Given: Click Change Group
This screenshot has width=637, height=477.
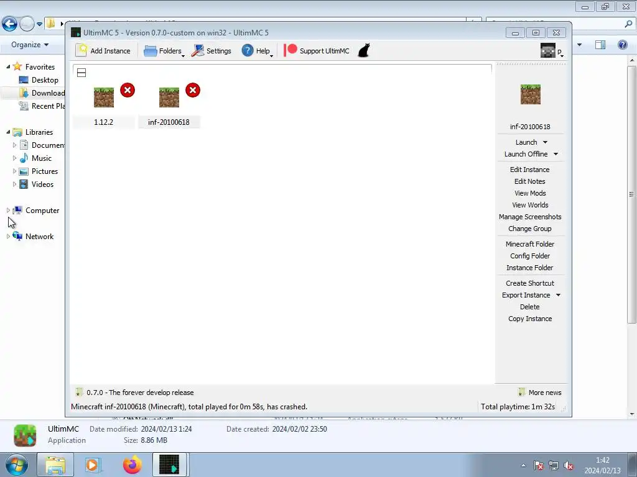Looking at the screenshot, I should 530,229.
